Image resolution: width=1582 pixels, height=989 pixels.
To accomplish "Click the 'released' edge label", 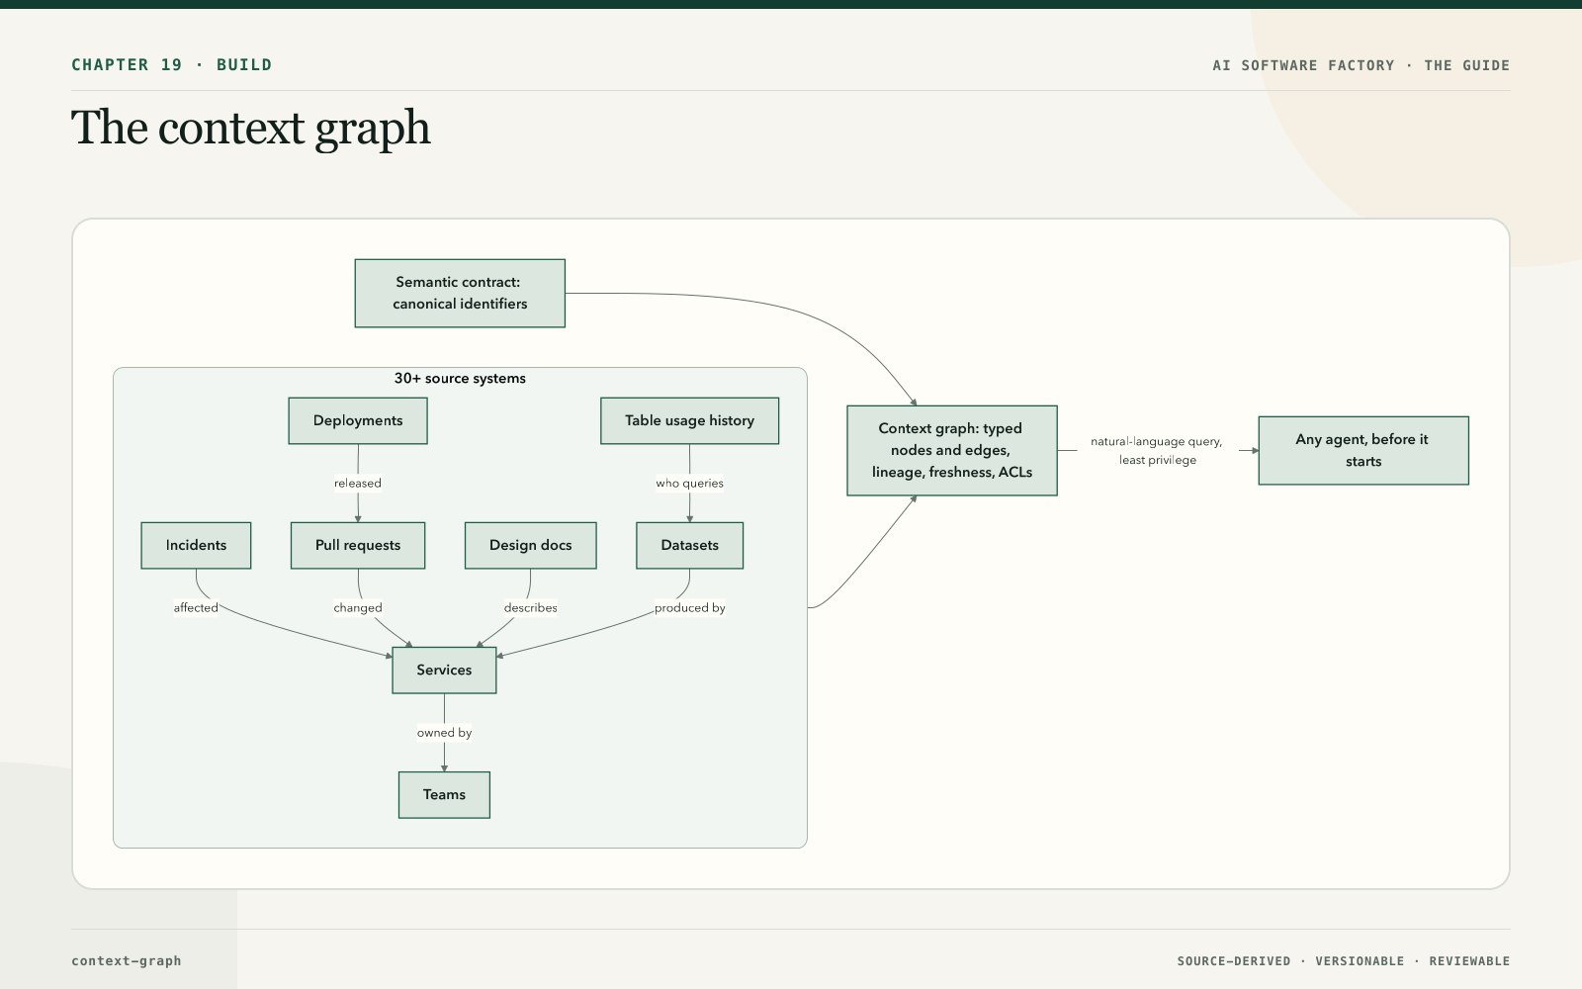I will click(358, 484).
